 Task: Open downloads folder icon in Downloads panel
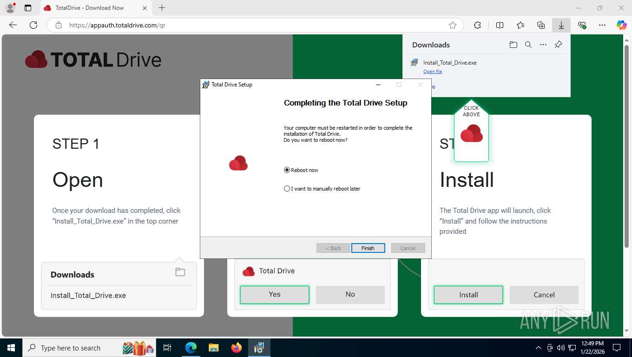[x=513, y=45]
